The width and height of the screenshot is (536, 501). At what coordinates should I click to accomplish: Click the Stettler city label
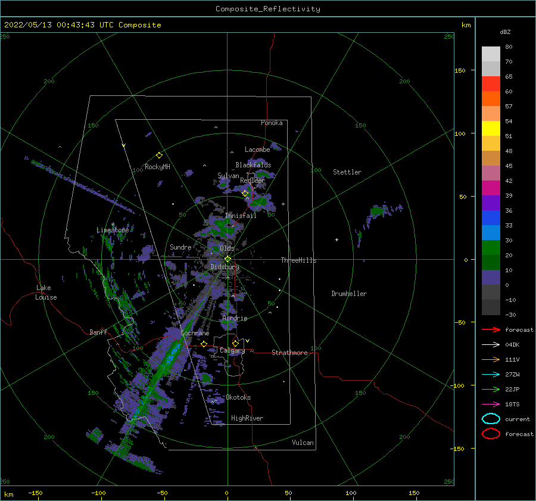347,172
